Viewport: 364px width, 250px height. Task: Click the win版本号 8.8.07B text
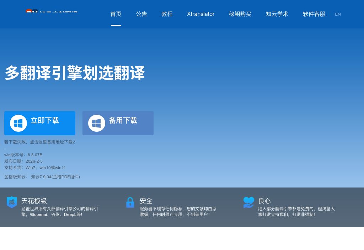coord(23,155)
